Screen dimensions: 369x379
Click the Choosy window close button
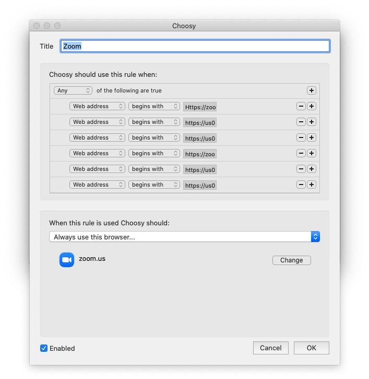37,26
